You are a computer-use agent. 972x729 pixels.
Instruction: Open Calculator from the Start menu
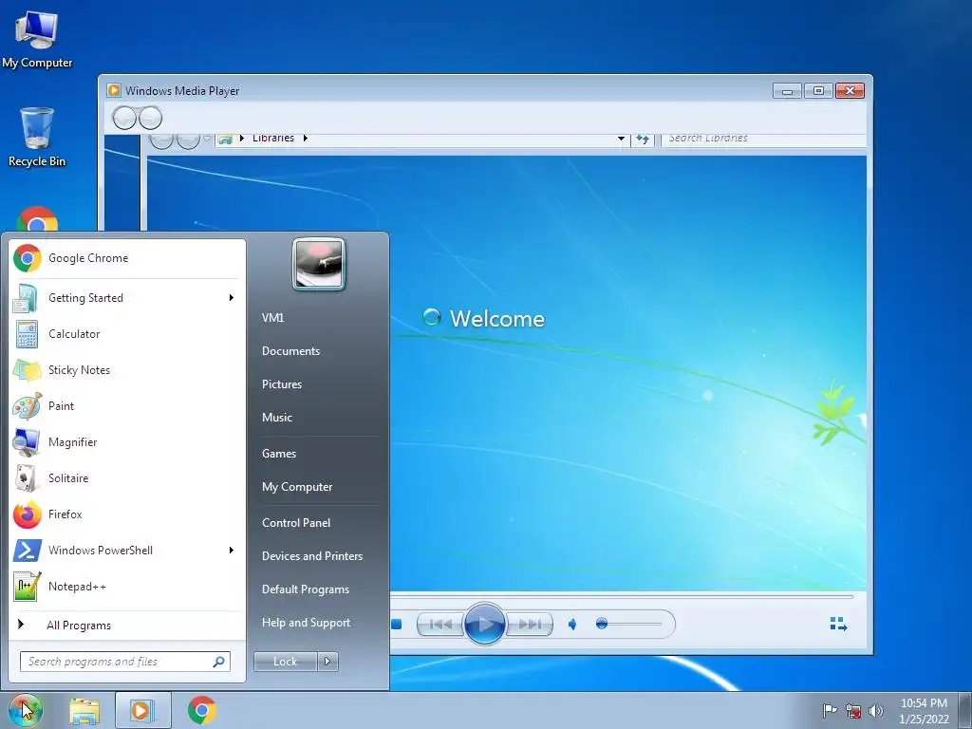tap(128, 333)
